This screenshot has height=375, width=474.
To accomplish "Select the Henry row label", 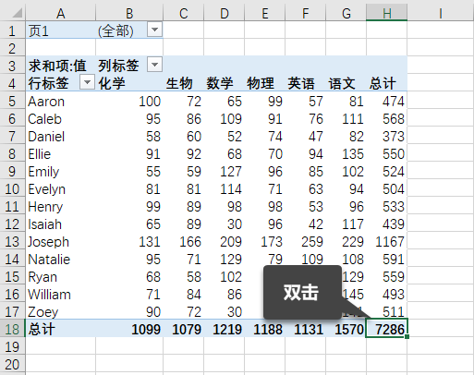I will pos(61,207).
